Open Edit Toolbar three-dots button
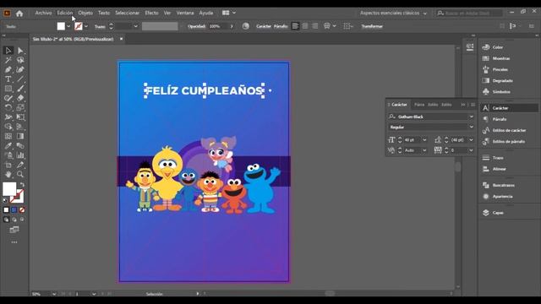The width and height of the screenshot is (541, 304). (x=14, y=242)
